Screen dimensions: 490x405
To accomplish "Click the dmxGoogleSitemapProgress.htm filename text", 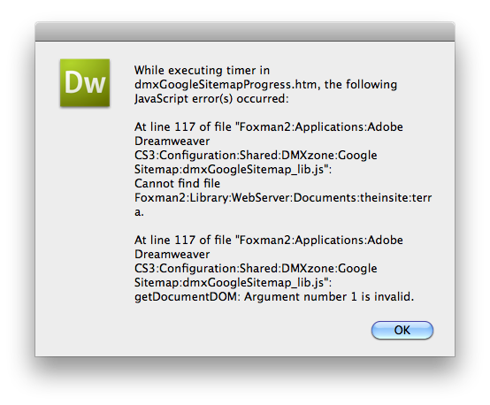I will 227,84.
